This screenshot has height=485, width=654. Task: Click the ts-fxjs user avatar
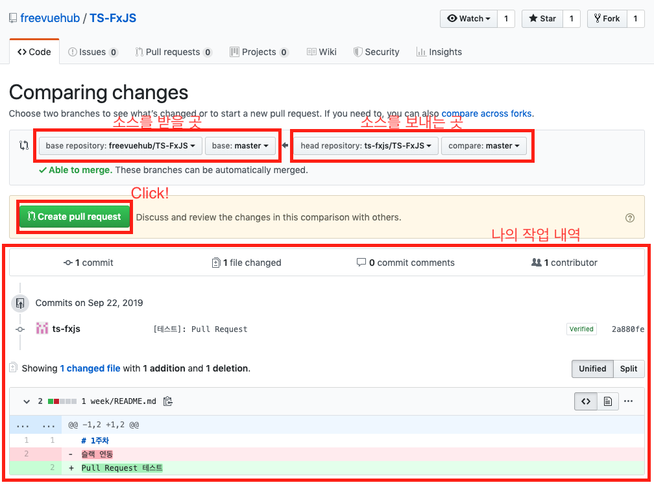coord(42,328)
